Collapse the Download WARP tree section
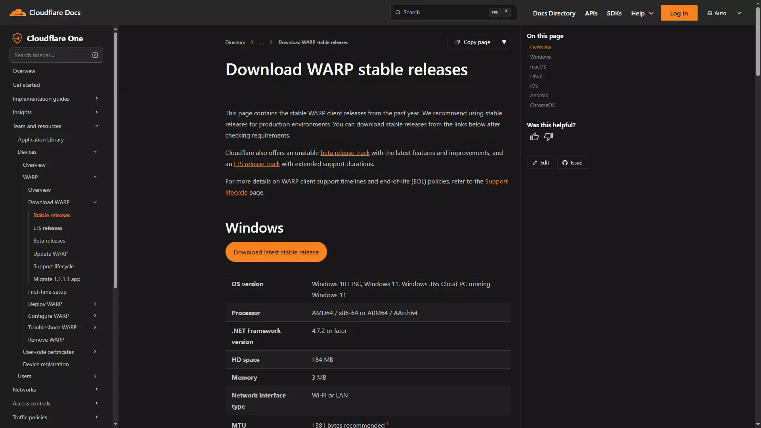The height and width of the screenshot is (428, 761). (x=95, y=202)
